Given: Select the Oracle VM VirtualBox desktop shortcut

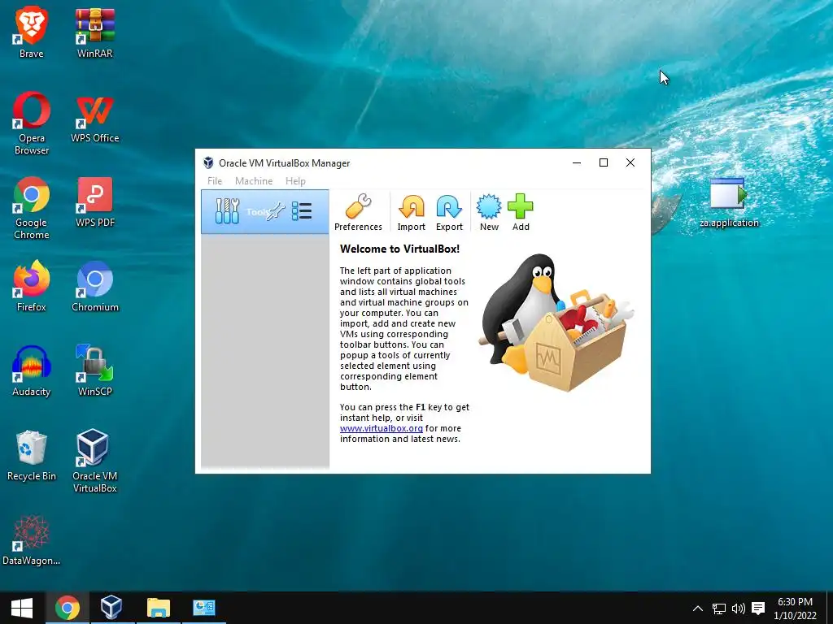Looking at the screenshot, I should click(94, 461).
